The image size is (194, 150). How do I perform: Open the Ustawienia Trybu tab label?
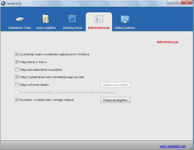20,28
